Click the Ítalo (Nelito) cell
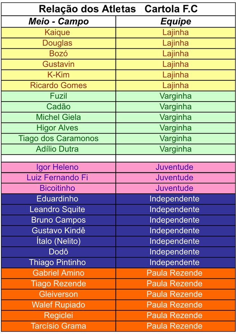The image size is (236, 334). tap(58, 241)
